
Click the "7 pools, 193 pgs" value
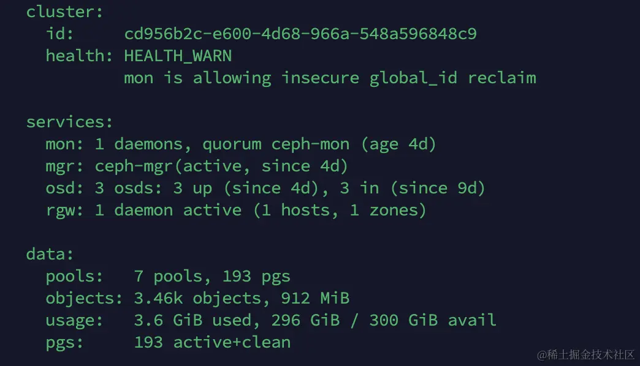(x=211, y=277)
